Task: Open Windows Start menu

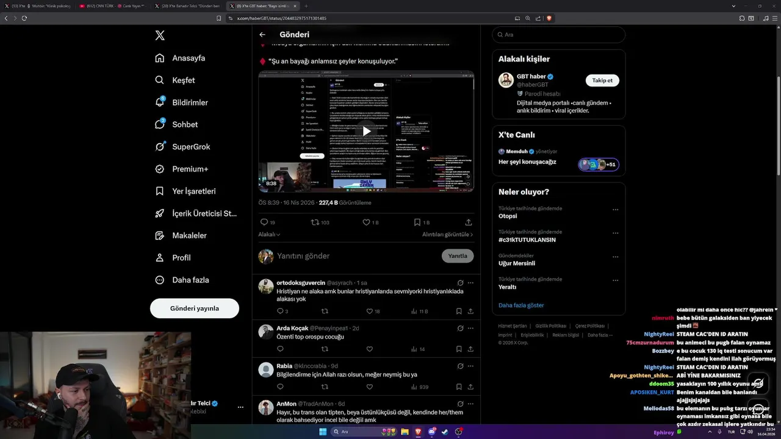Action: pyautogui.click(x=323, y=432)
